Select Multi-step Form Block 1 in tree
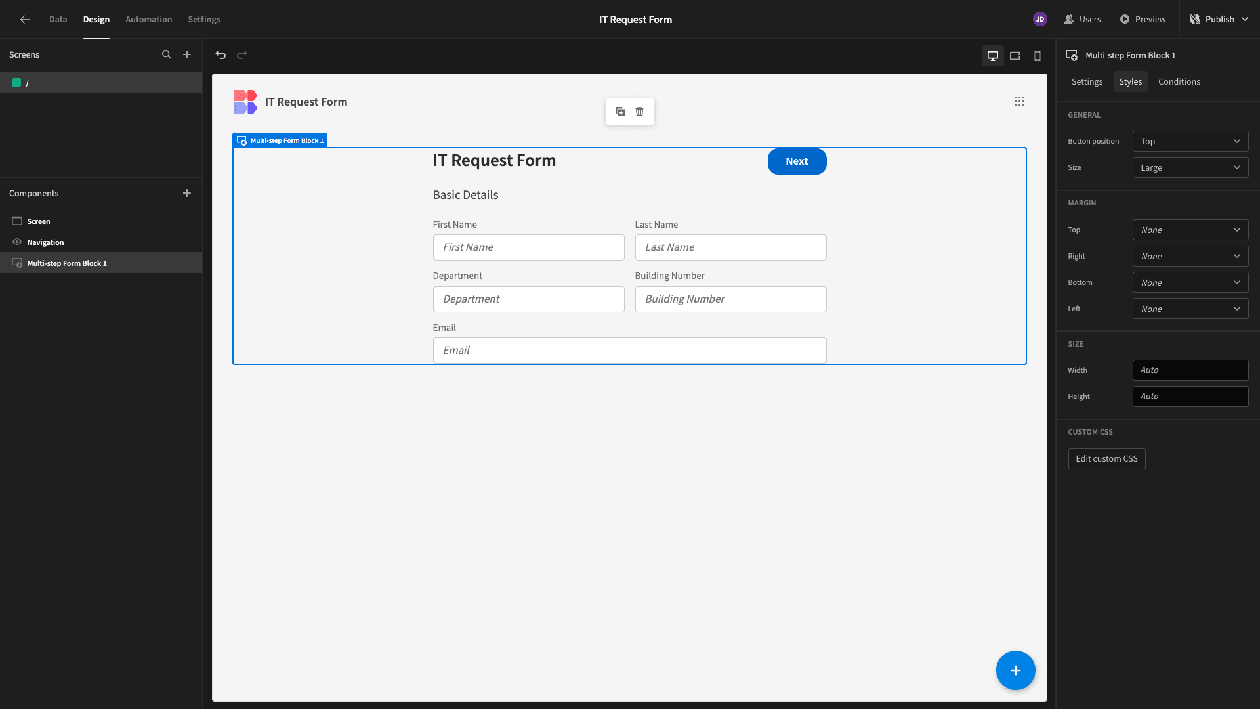This screenshot has width=1260, height=709. point(101,263)
